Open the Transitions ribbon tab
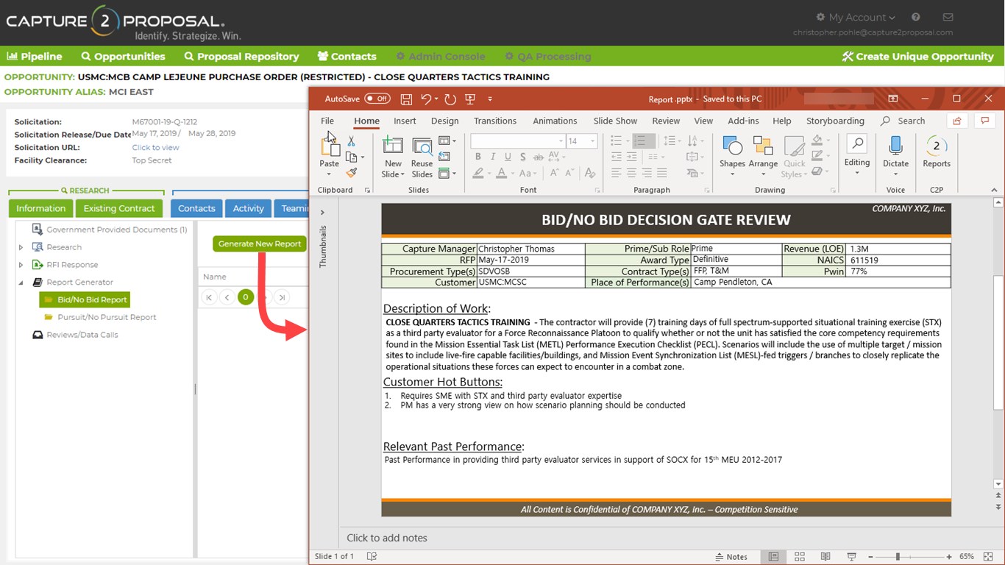 [495, 121]
